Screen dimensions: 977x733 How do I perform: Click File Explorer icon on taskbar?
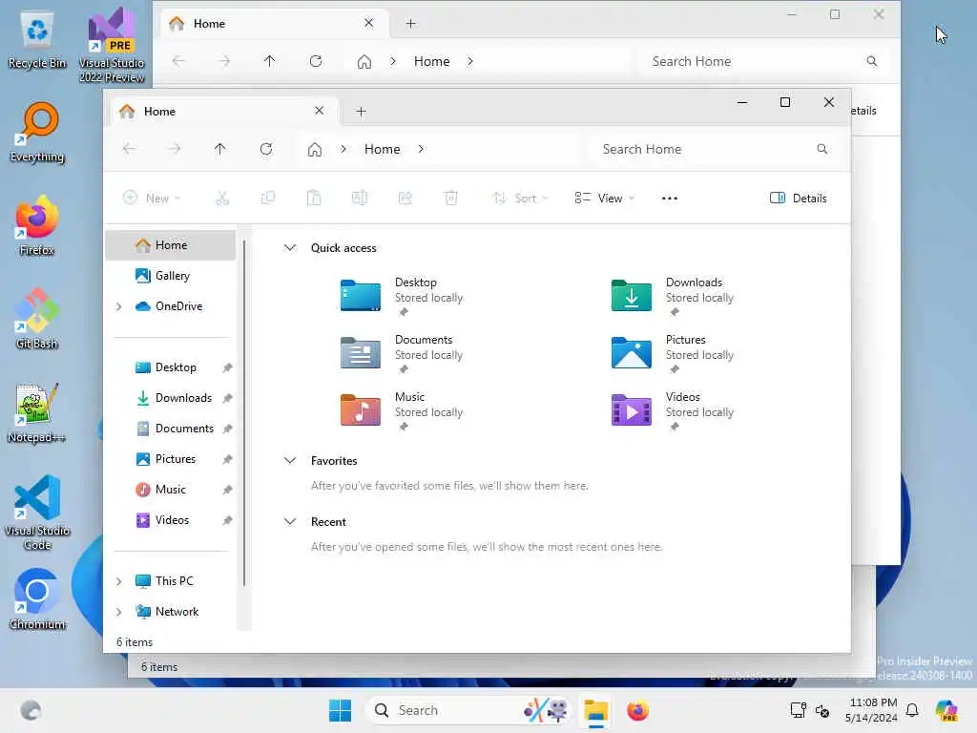(x=595, y=710)
